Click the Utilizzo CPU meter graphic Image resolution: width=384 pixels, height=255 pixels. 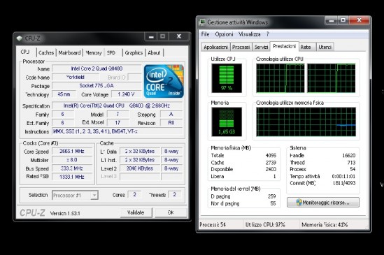(227, 78)
